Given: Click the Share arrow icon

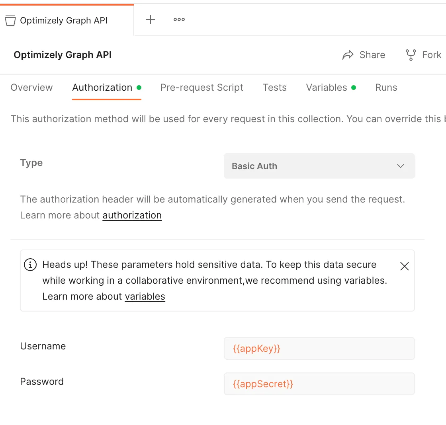Looking at the screenshot, I should 348,55.
